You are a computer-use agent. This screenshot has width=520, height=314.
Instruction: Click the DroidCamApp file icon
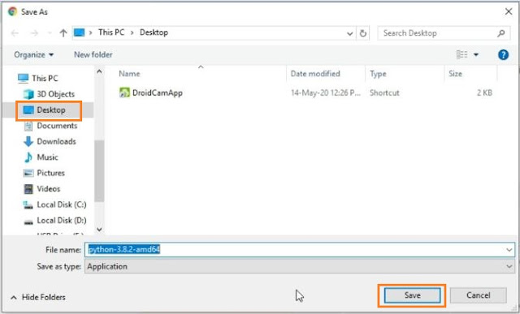[x=124, y=92]
